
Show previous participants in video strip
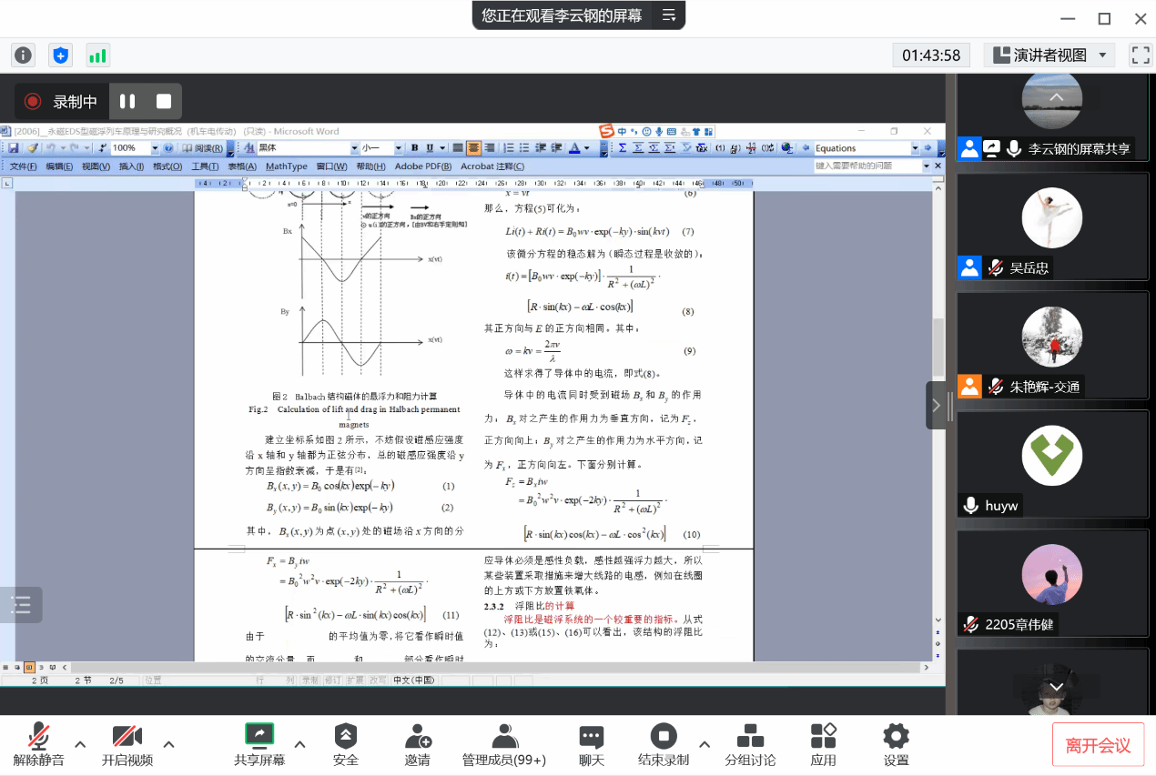click(x=1056, y=96)
